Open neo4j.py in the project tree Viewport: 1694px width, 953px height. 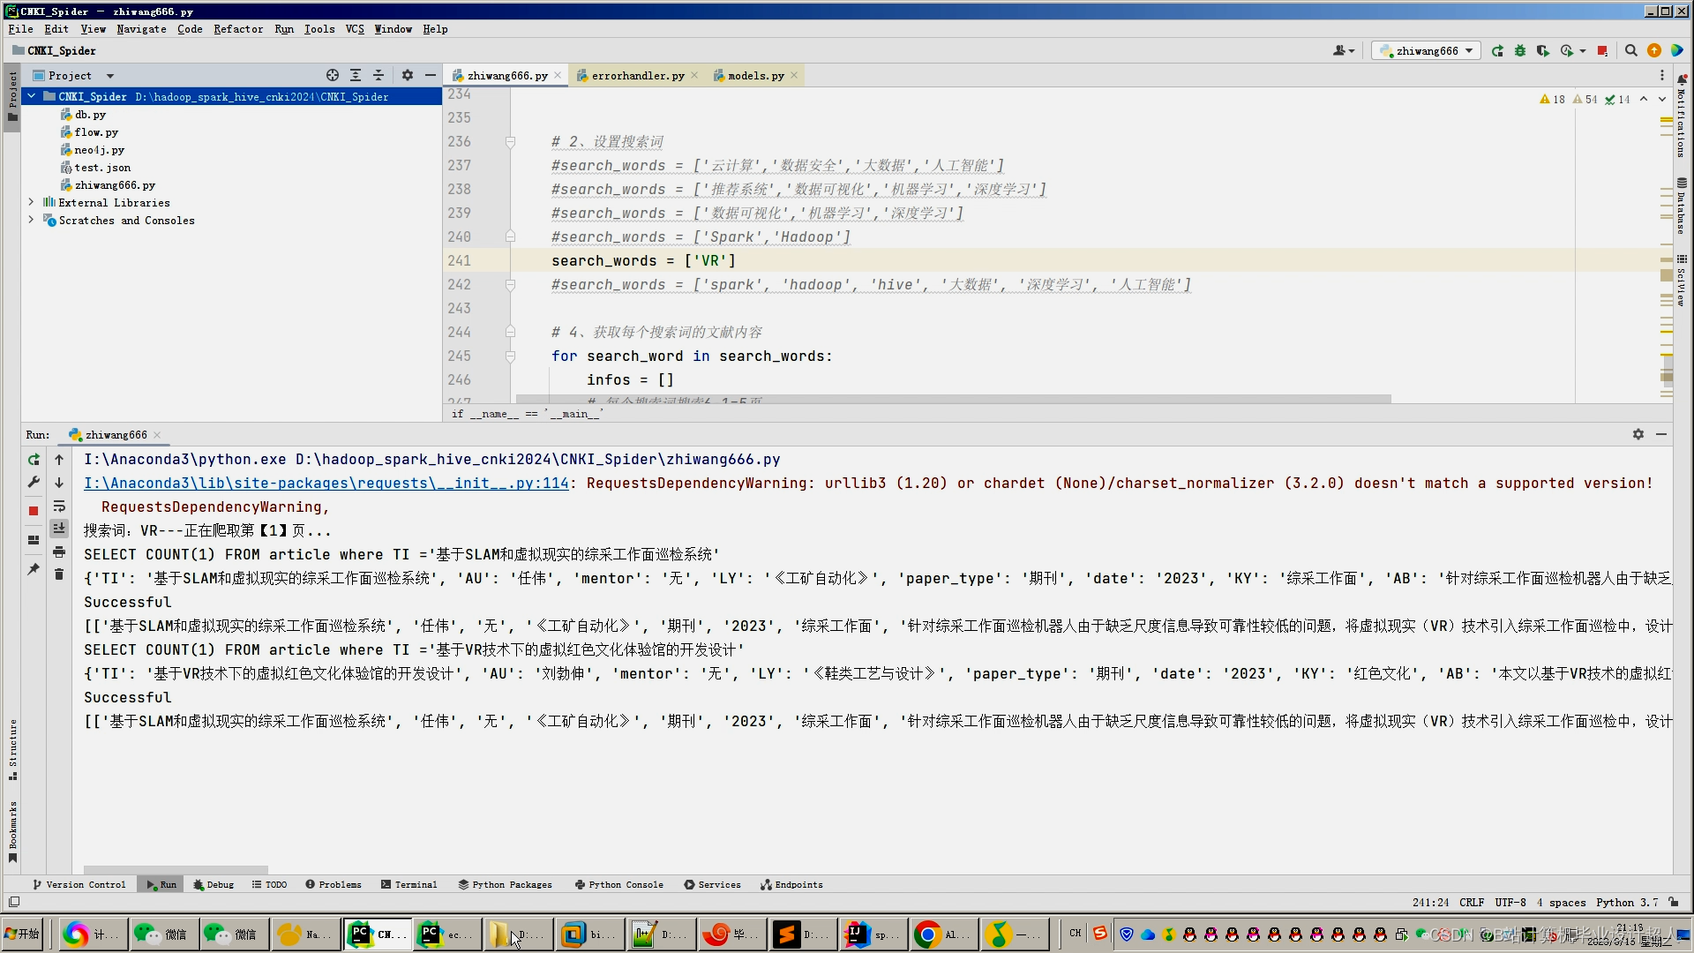point(99,150)
